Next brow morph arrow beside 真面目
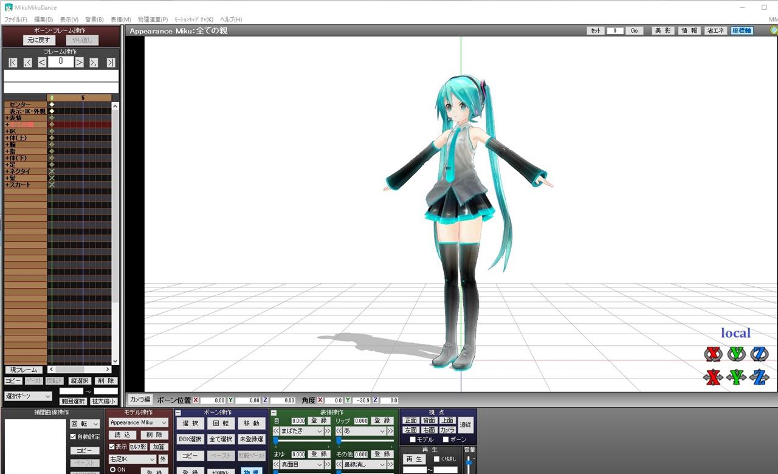The width and height of the screenshot is (778, 474). click(327, 464)
